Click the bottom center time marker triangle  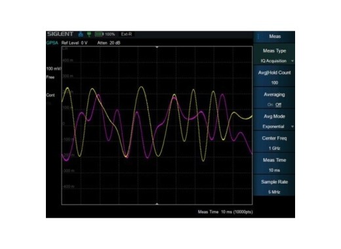[x=157, y=204]
